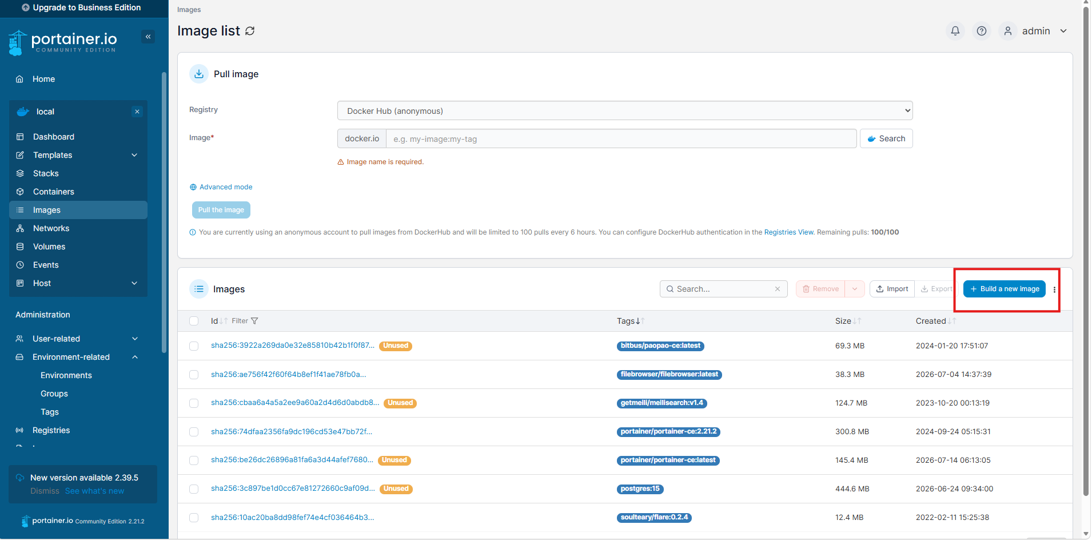The height and width of the screenshot is (540, 1092).
Task: Sort images by Size column
Action: pos(848,321)
